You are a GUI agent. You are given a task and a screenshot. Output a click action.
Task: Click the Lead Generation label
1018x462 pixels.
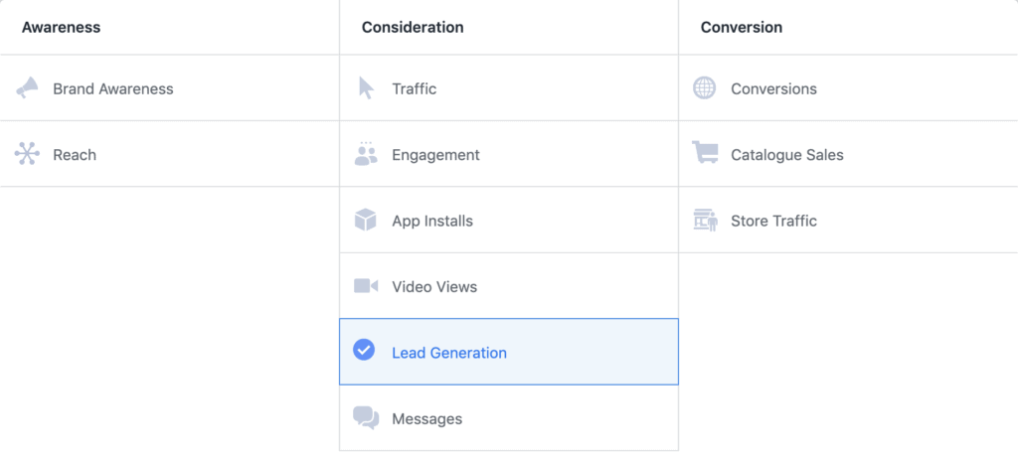click(449, 353)
